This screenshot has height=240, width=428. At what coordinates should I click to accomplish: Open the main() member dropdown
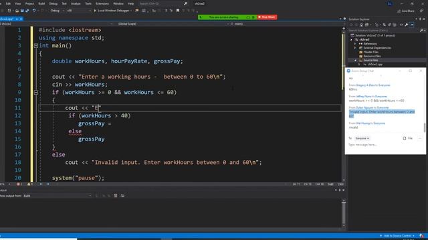pyautogui.click(x=286, y=24)
